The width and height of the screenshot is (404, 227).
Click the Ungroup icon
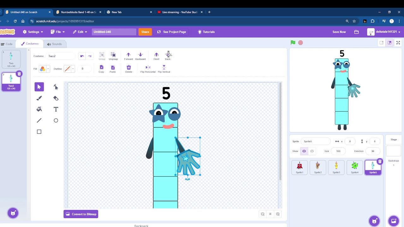(x=113, y=56)
